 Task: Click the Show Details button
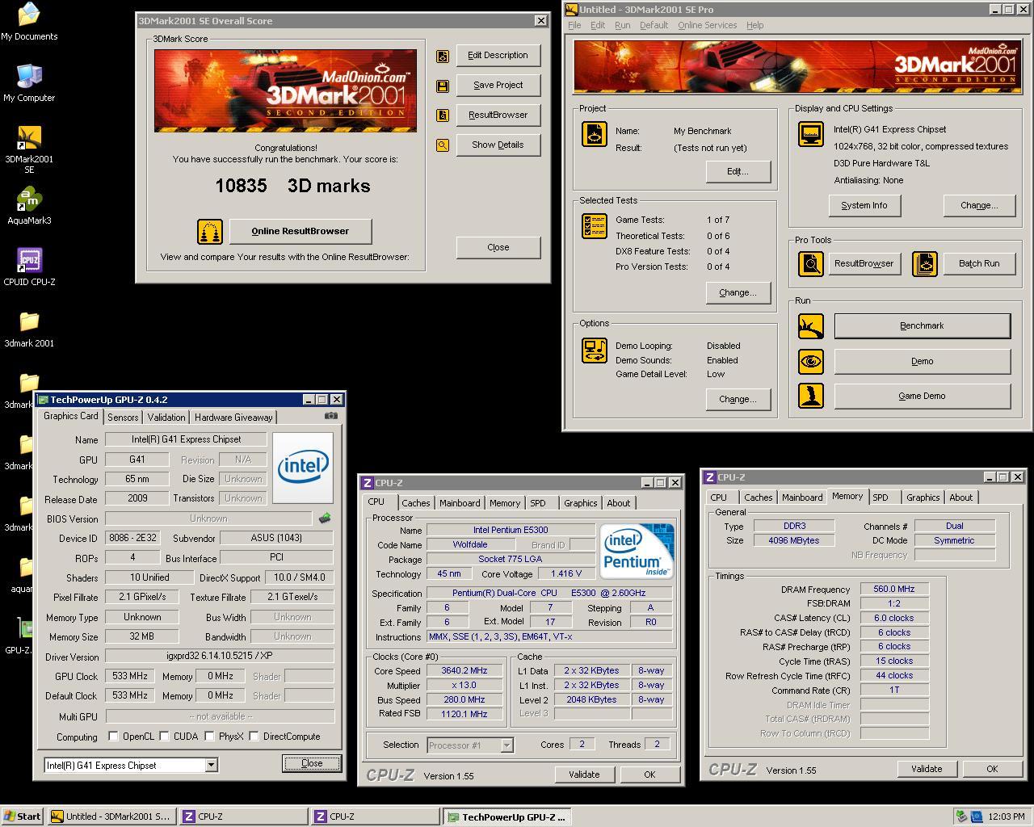tap(498, 145)
